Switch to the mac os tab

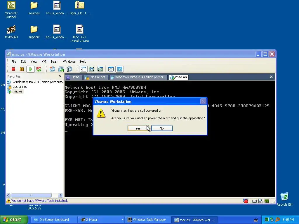(179, 77)
